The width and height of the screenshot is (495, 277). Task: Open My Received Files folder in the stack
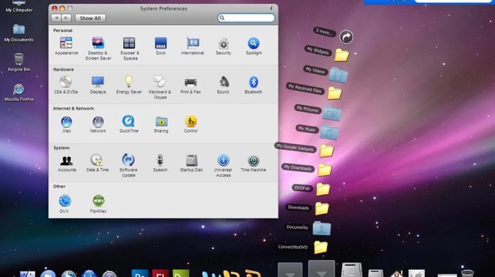pos(335,93)
